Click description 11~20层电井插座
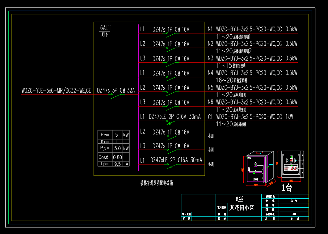The image size is (328, 234). [x=231, y=124]
